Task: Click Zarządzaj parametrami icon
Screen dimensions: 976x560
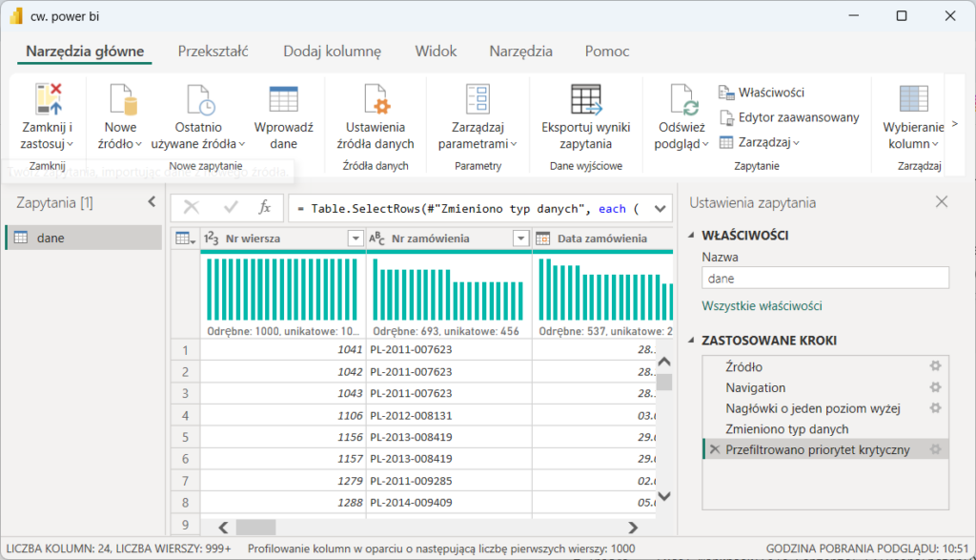Action: click(478, 99)
